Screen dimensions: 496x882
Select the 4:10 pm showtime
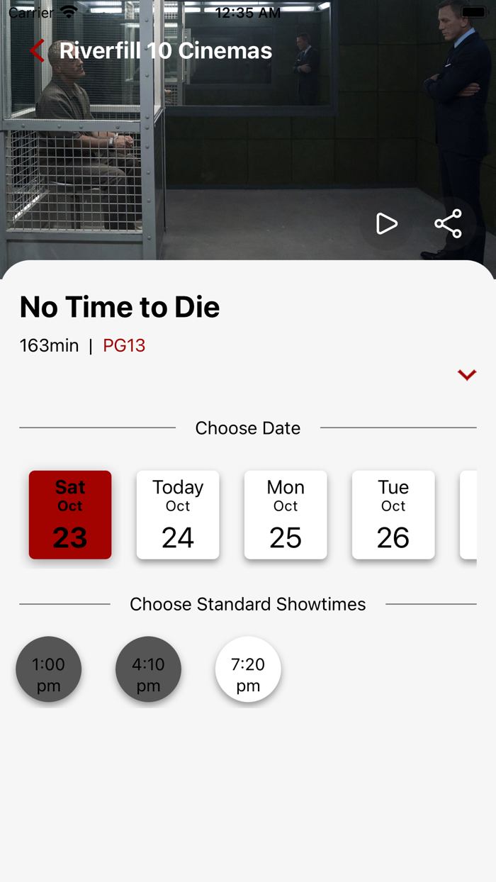pos(148,669)
